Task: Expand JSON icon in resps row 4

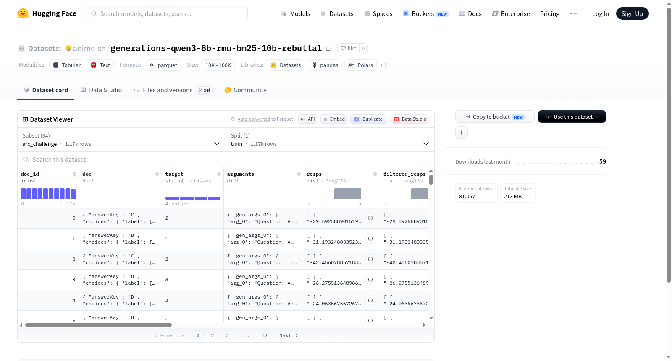Action: click(x=370, y=300)
